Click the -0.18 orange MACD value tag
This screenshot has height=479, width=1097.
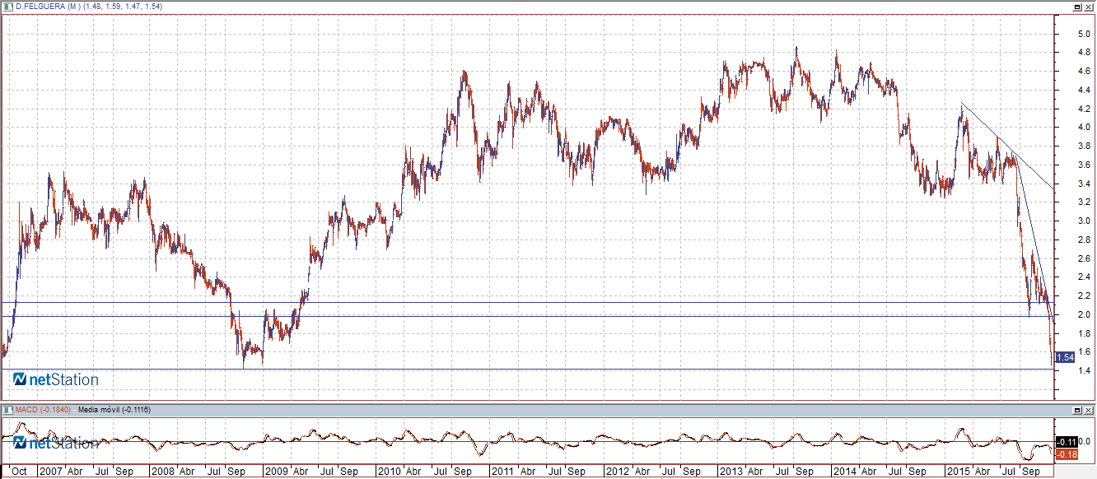click(x=1064, y=454)
